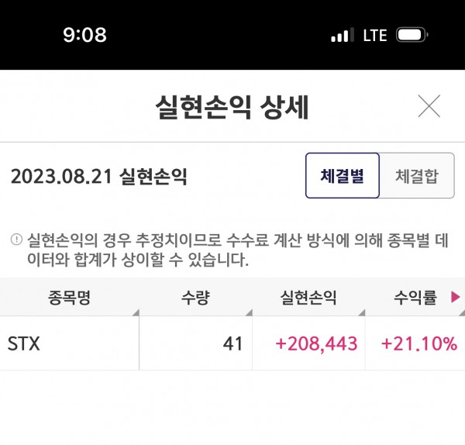
Task: Tap the 실현손익 상세 title
Action: [x=232, y=107]
